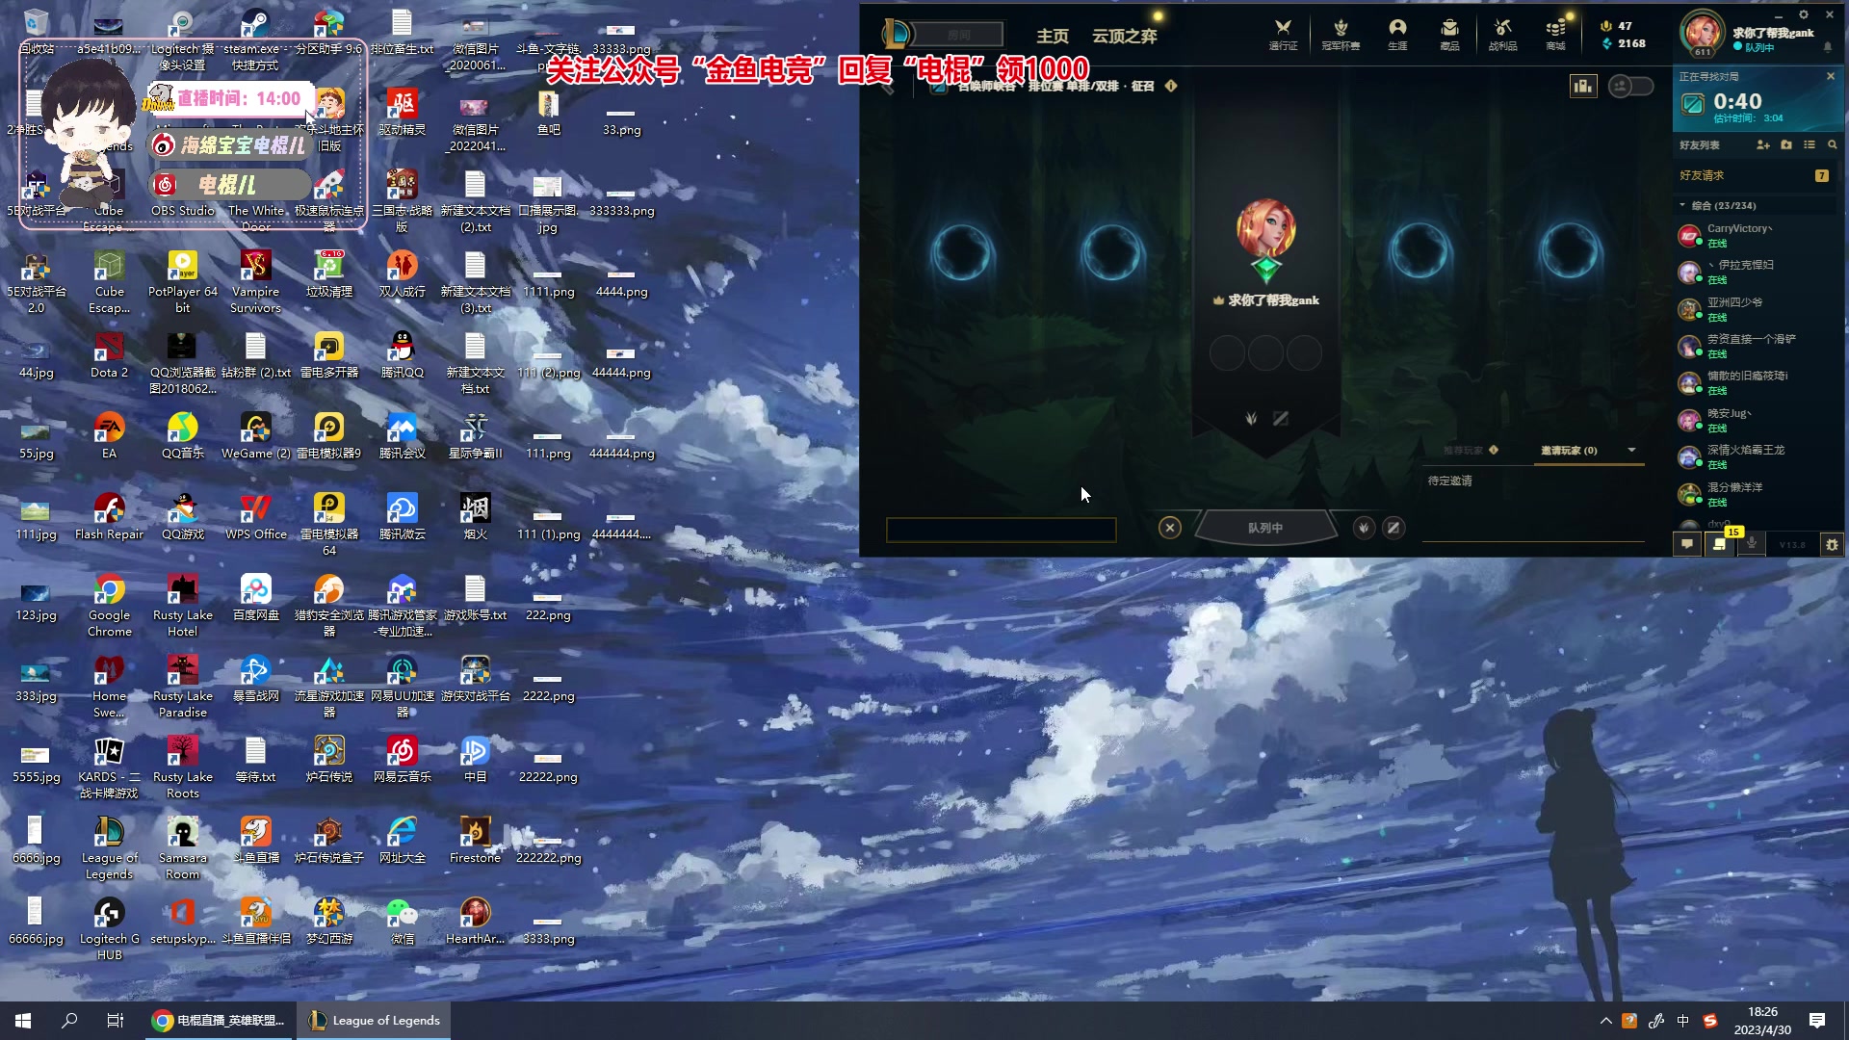This screenshot has width=1849, height=1040.
Task: Select League of Legends taskbar item
Action: click(x=375, y=1021)
